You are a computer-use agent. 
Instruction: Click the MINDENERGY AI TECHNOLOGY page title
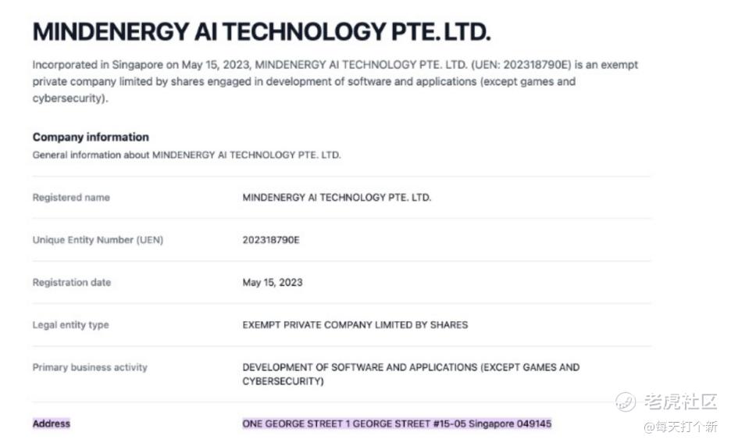pos(262,32)
